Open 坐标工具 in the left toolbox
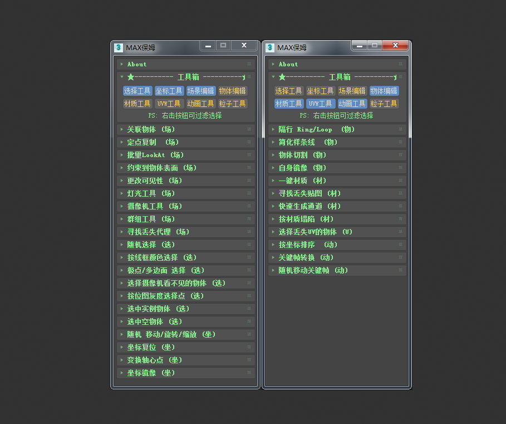The height and width of the screenshot is (424, 506). point(169,90)
